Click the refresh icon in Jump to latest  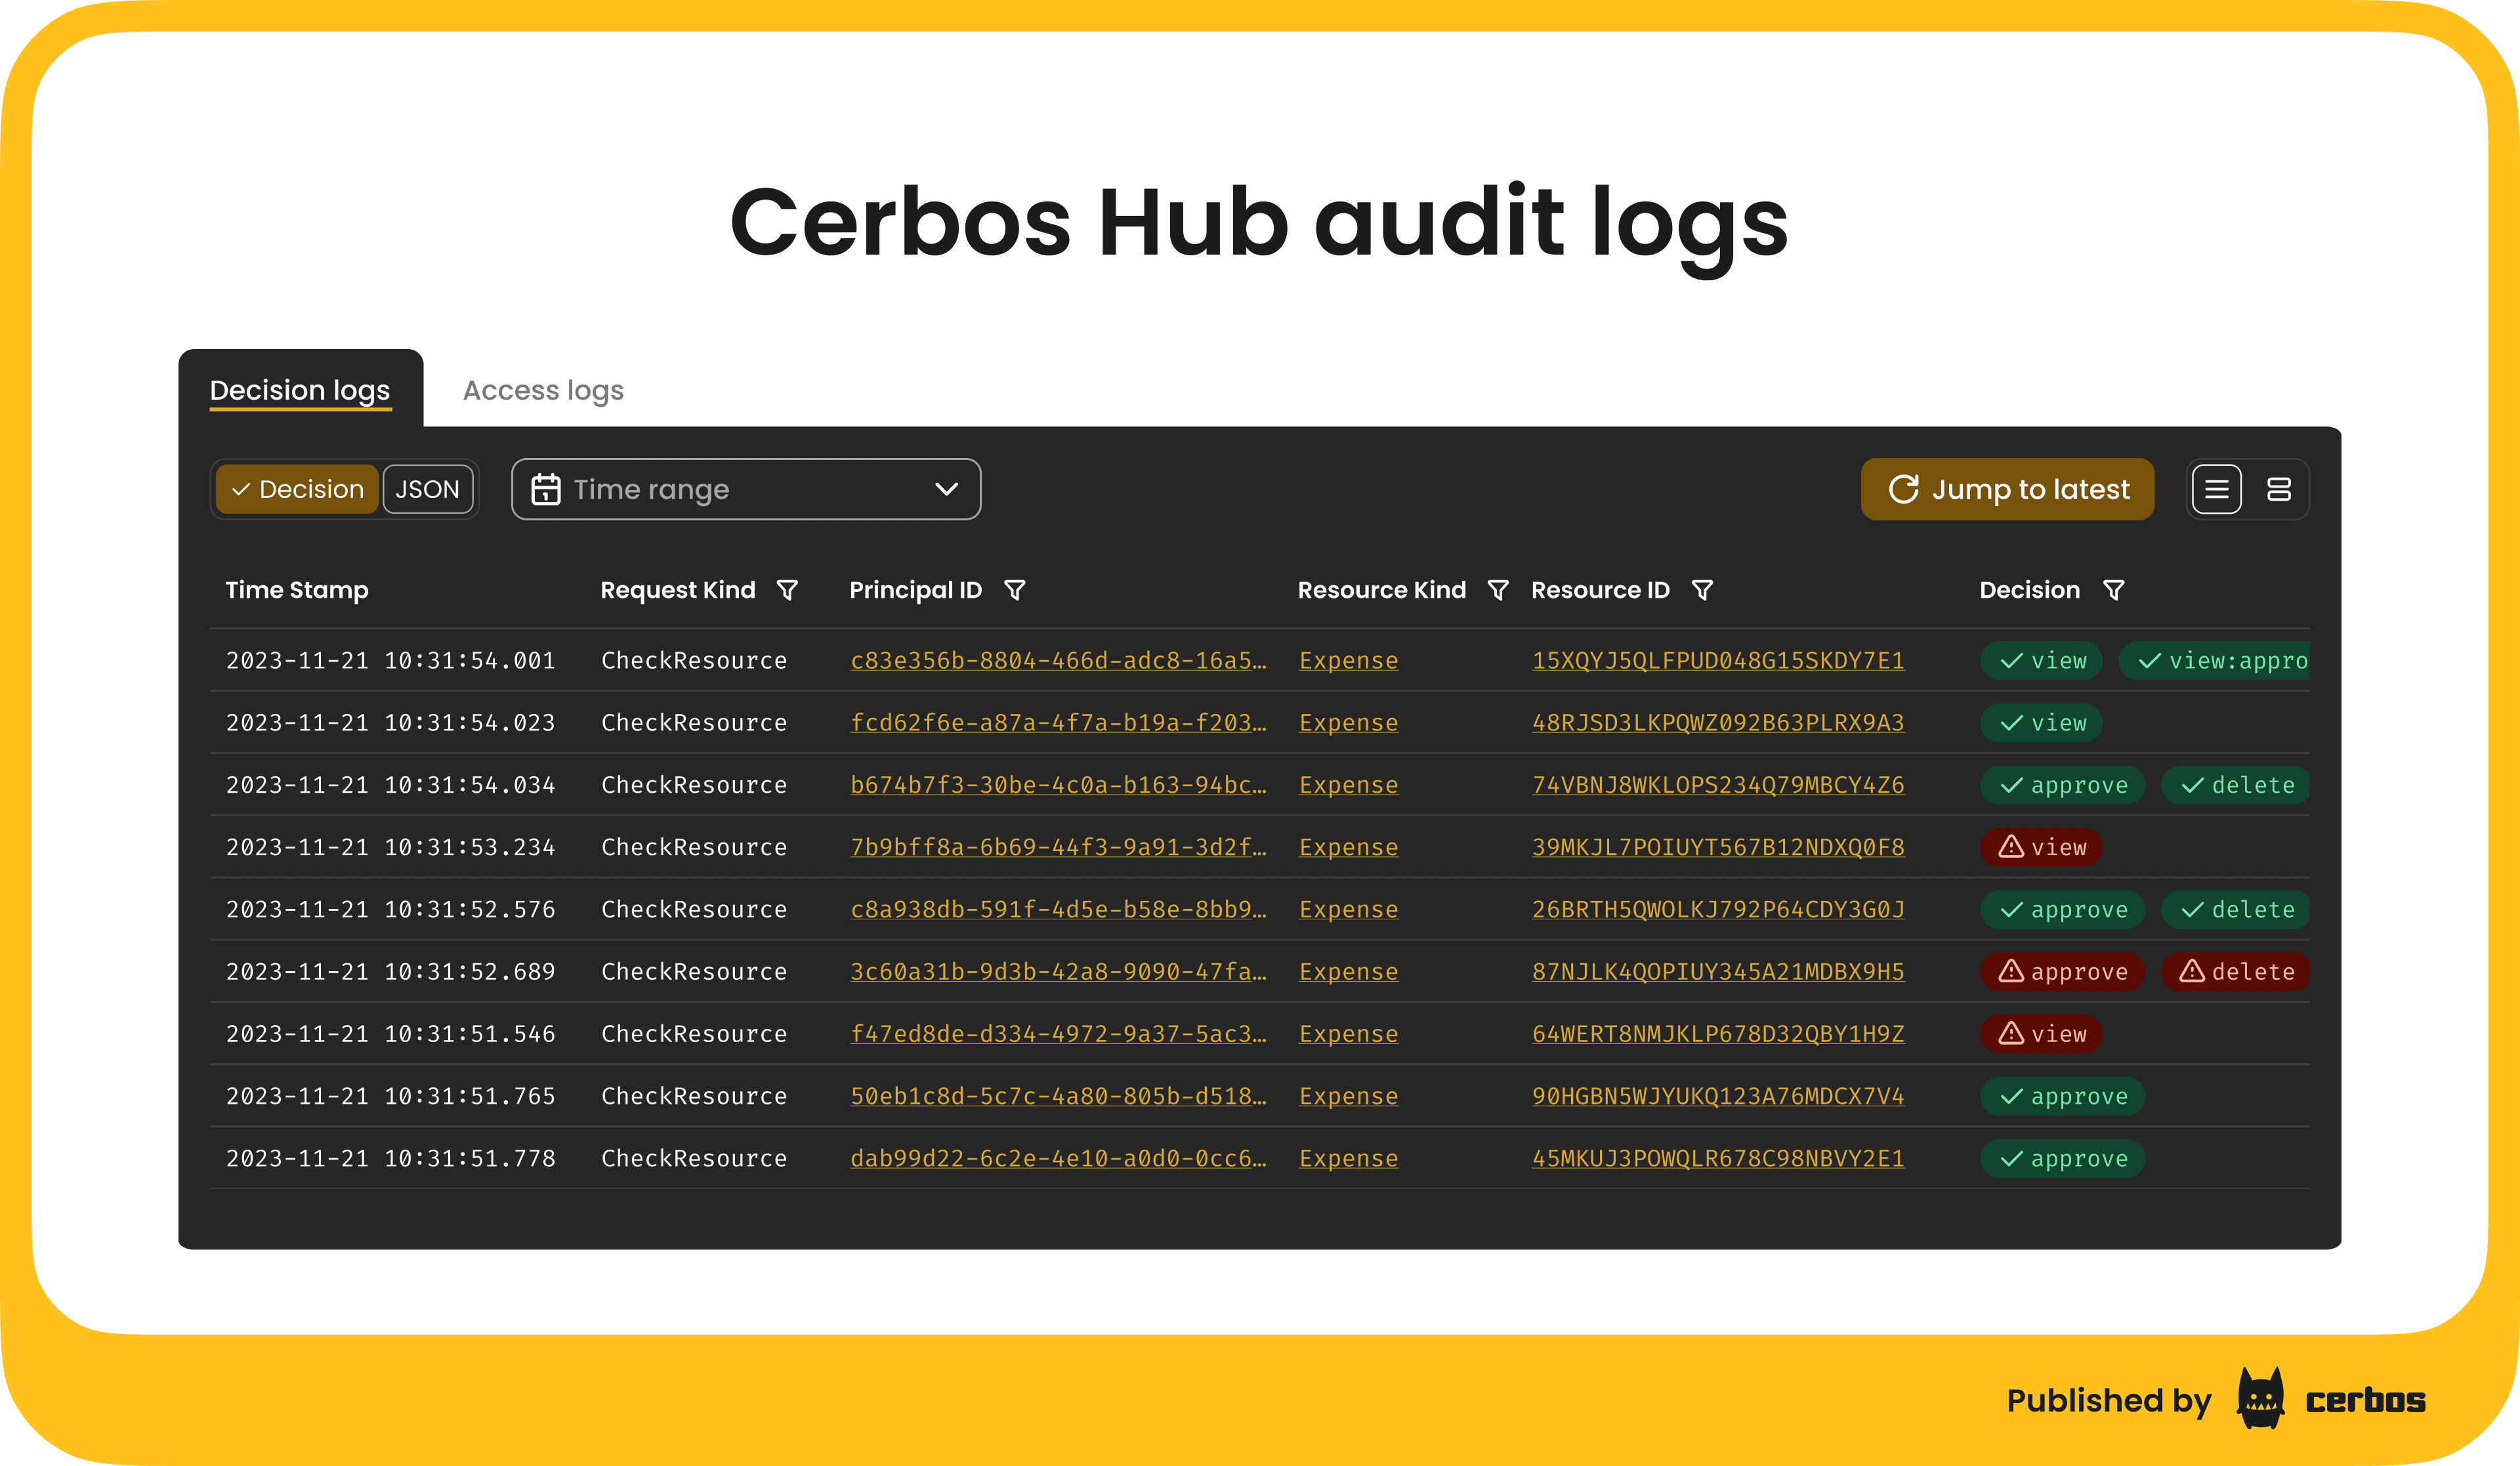pyautogui.click(x=1904, y=489)
